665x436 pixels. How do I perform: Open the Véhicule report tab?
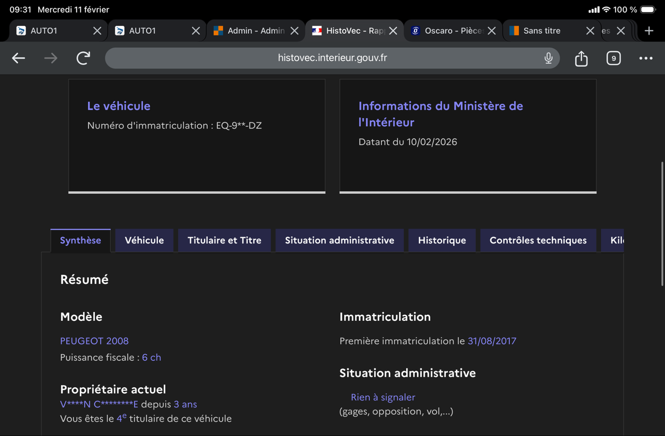144,240
